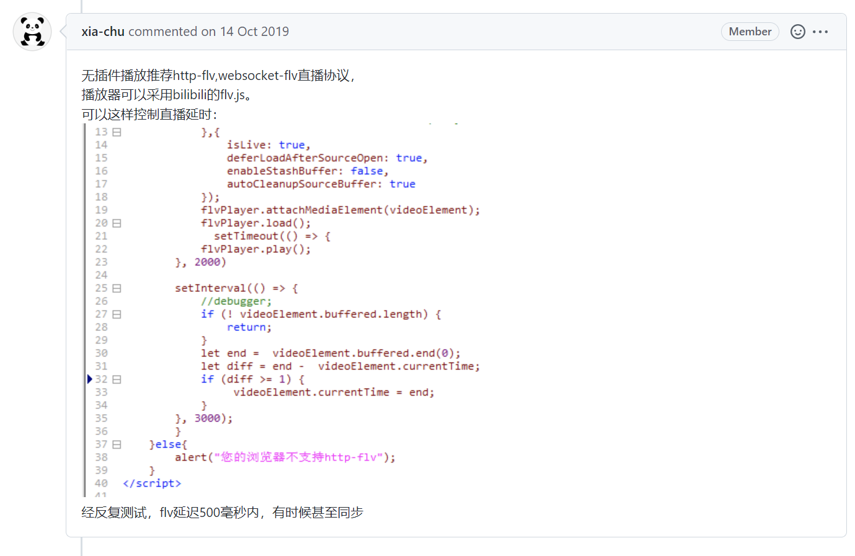This screenshot has height=556, width=855.
Task: Click the '</script>' closing tag line
Action: (152, 483)
